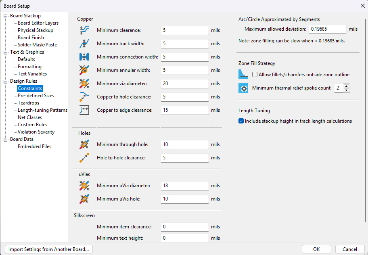Image resolution: width=368 pixels, height=255 pixels.
Task: Click the Minimum connection width icon
Action: click(84, 57)
